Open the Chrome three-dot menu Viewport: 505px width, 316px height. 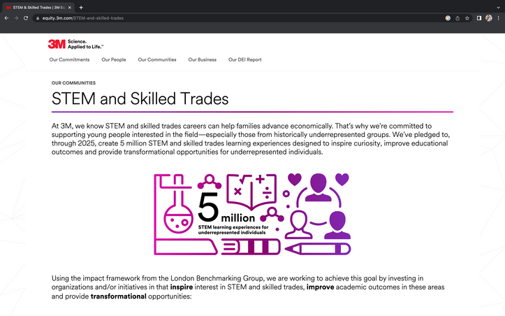coord(498,18)
